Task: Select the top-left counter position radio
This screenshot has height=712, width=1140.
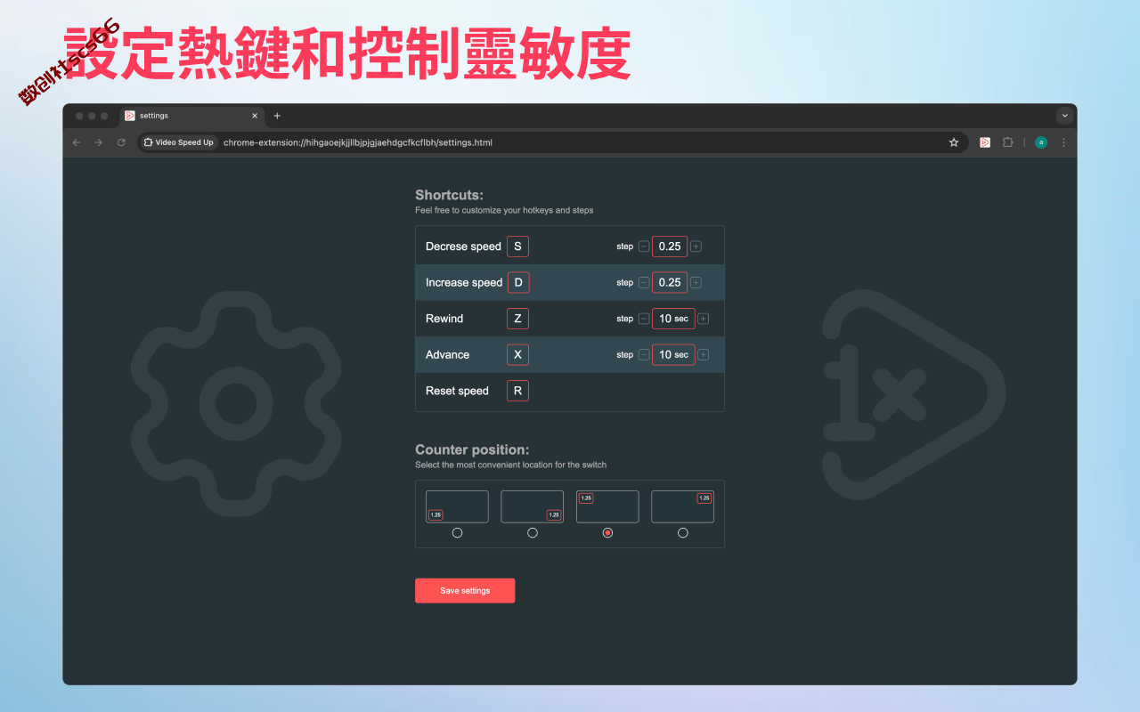Action: pos(607,533)
